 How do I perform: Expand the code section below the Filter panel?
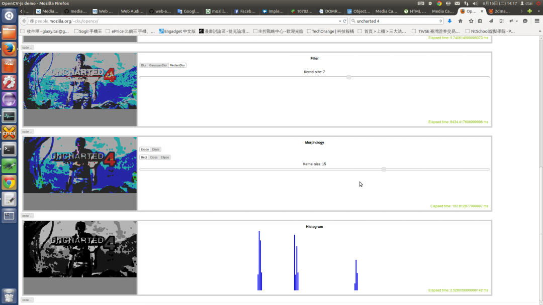27,131
